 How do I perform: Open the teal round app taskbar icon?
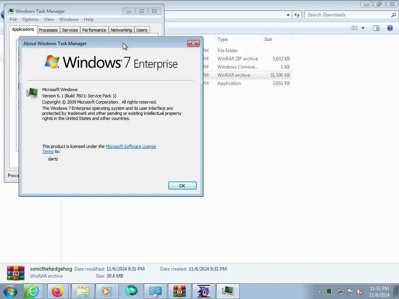pyautogui.click(x=131, y=291)
